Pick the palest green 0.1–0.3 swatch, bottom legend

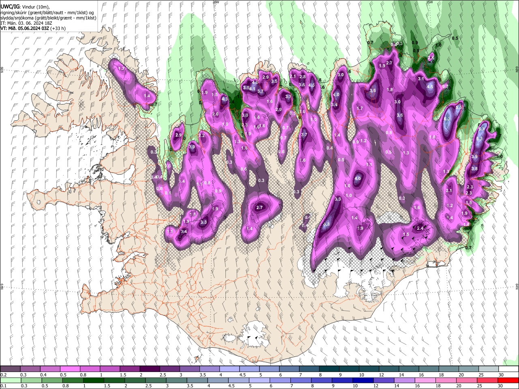coord(10,380)
